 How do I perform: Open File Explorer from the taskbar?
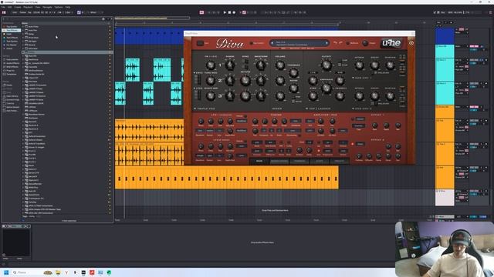coord(58,272)
